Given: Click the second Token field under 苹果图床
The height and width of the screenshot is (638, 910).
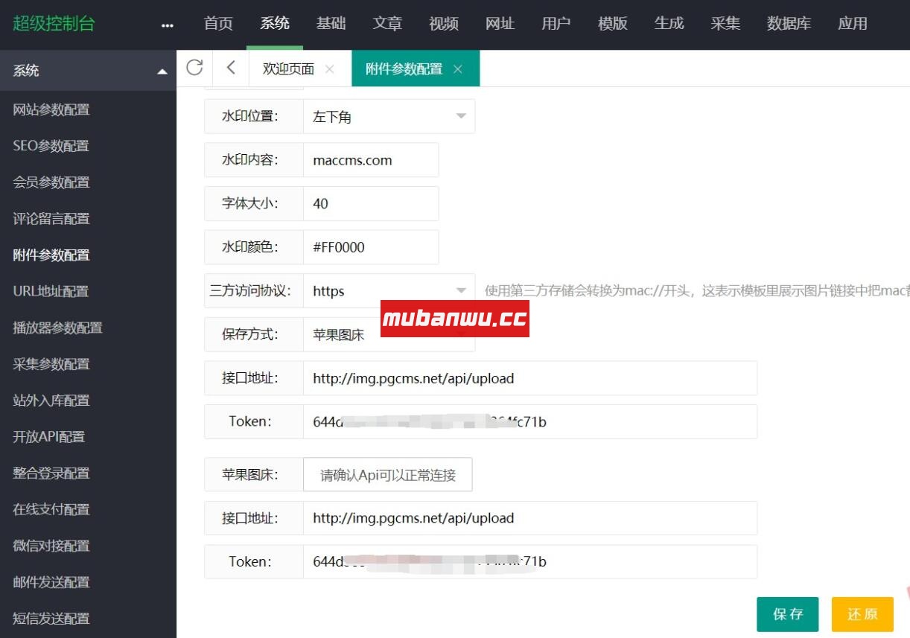Looking at the screenshot, I should click(x=530, y=562).
